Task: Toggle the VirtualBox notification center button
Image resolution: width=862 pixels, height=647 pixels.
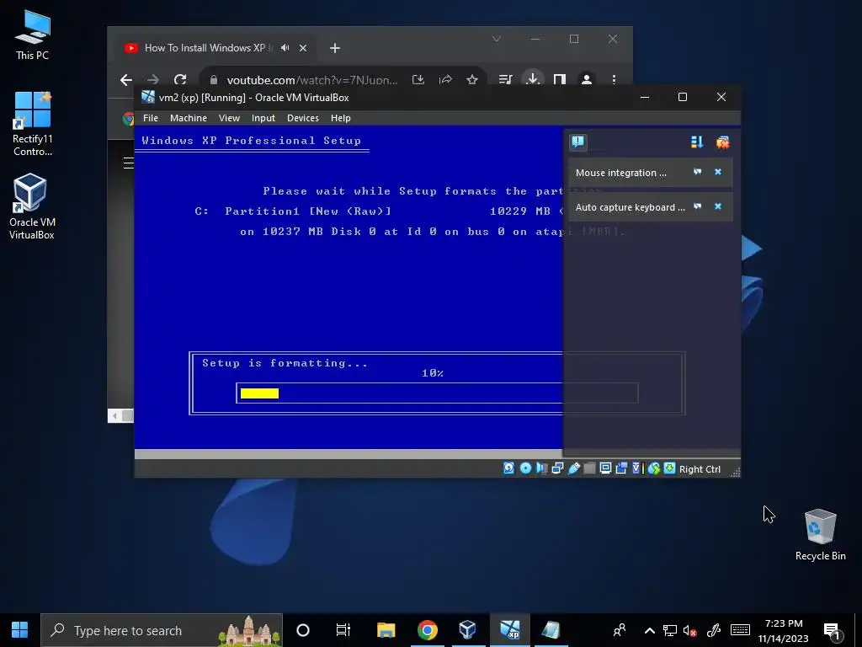Action: pos(577,142)
